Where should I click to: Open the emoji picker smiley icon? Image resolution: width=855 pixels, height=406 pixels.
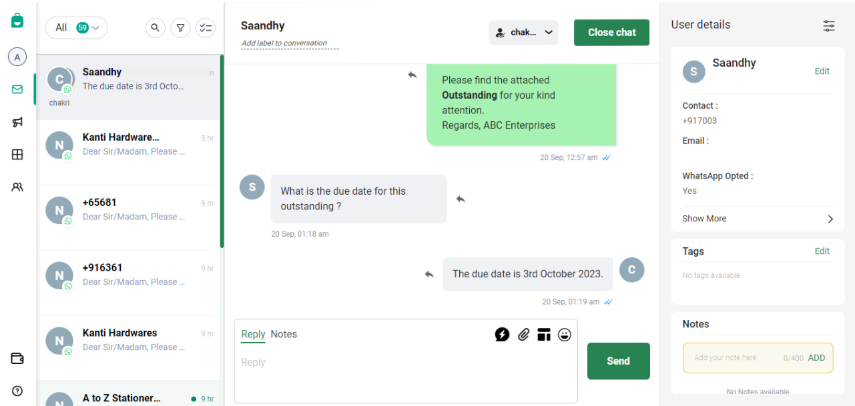tap(565, 335)
